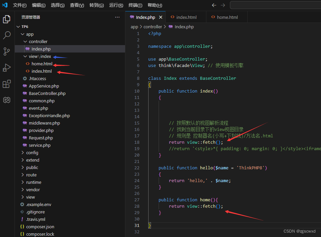321x237 pixels.
Task: Open the Source Control panel
Action: coord(7,51)
